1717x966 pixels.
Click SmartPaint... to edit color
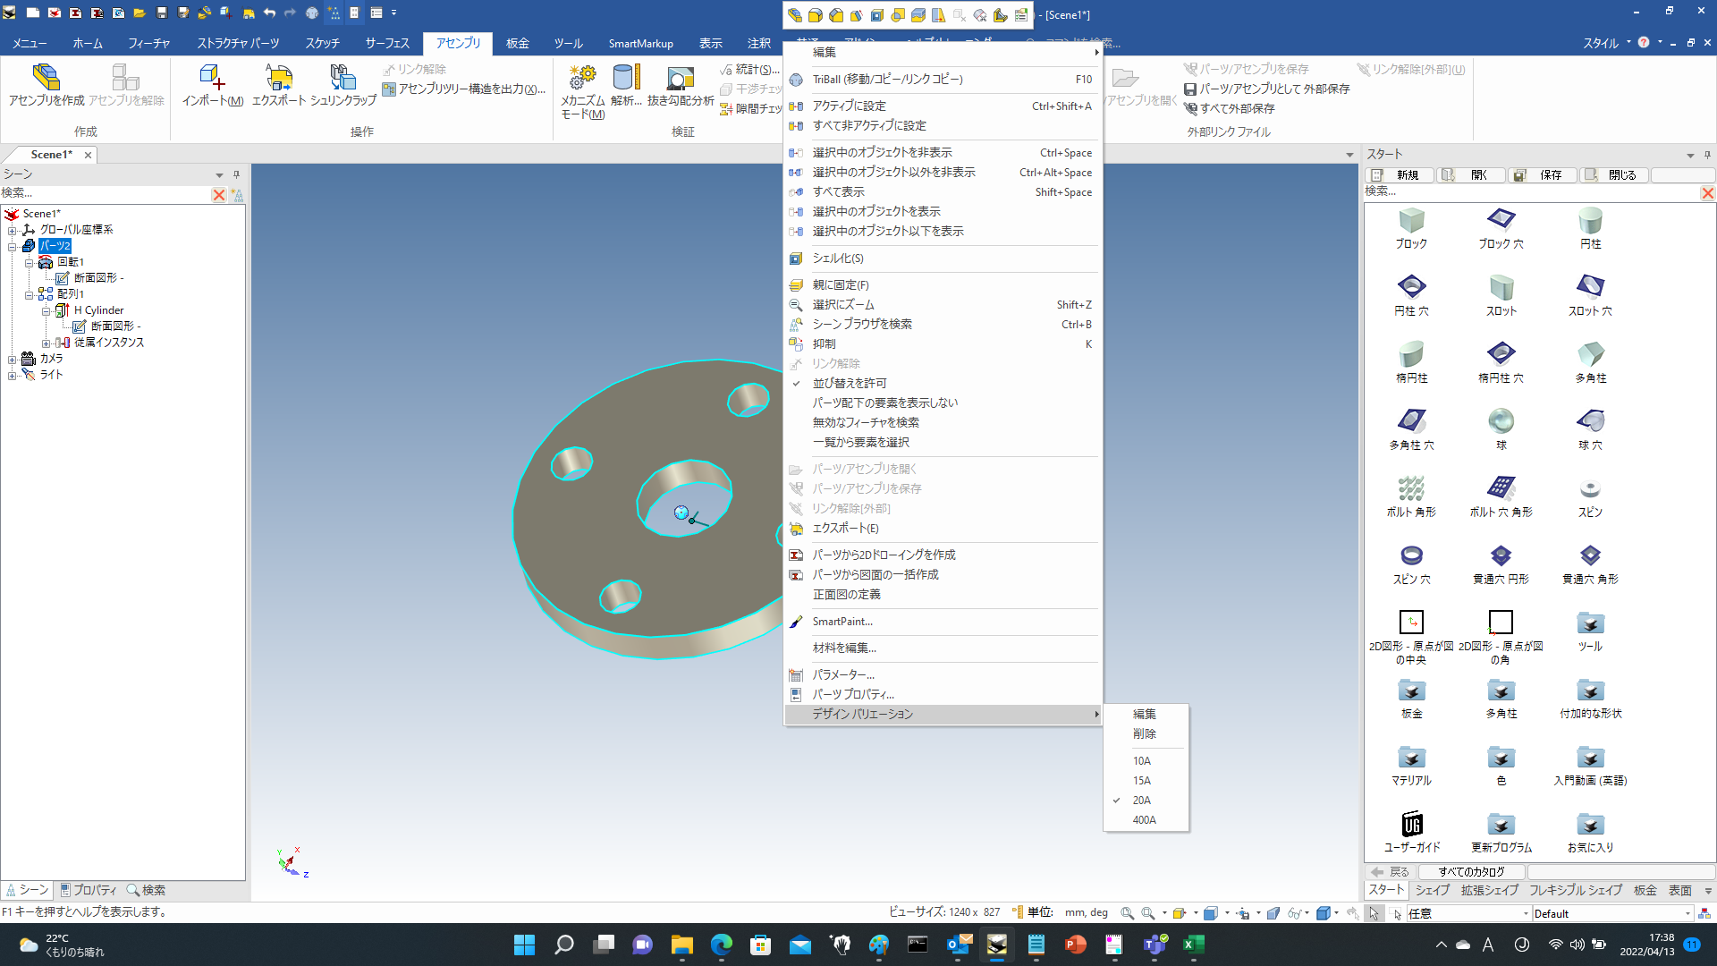pyautogui.click(x=842, y=622)
